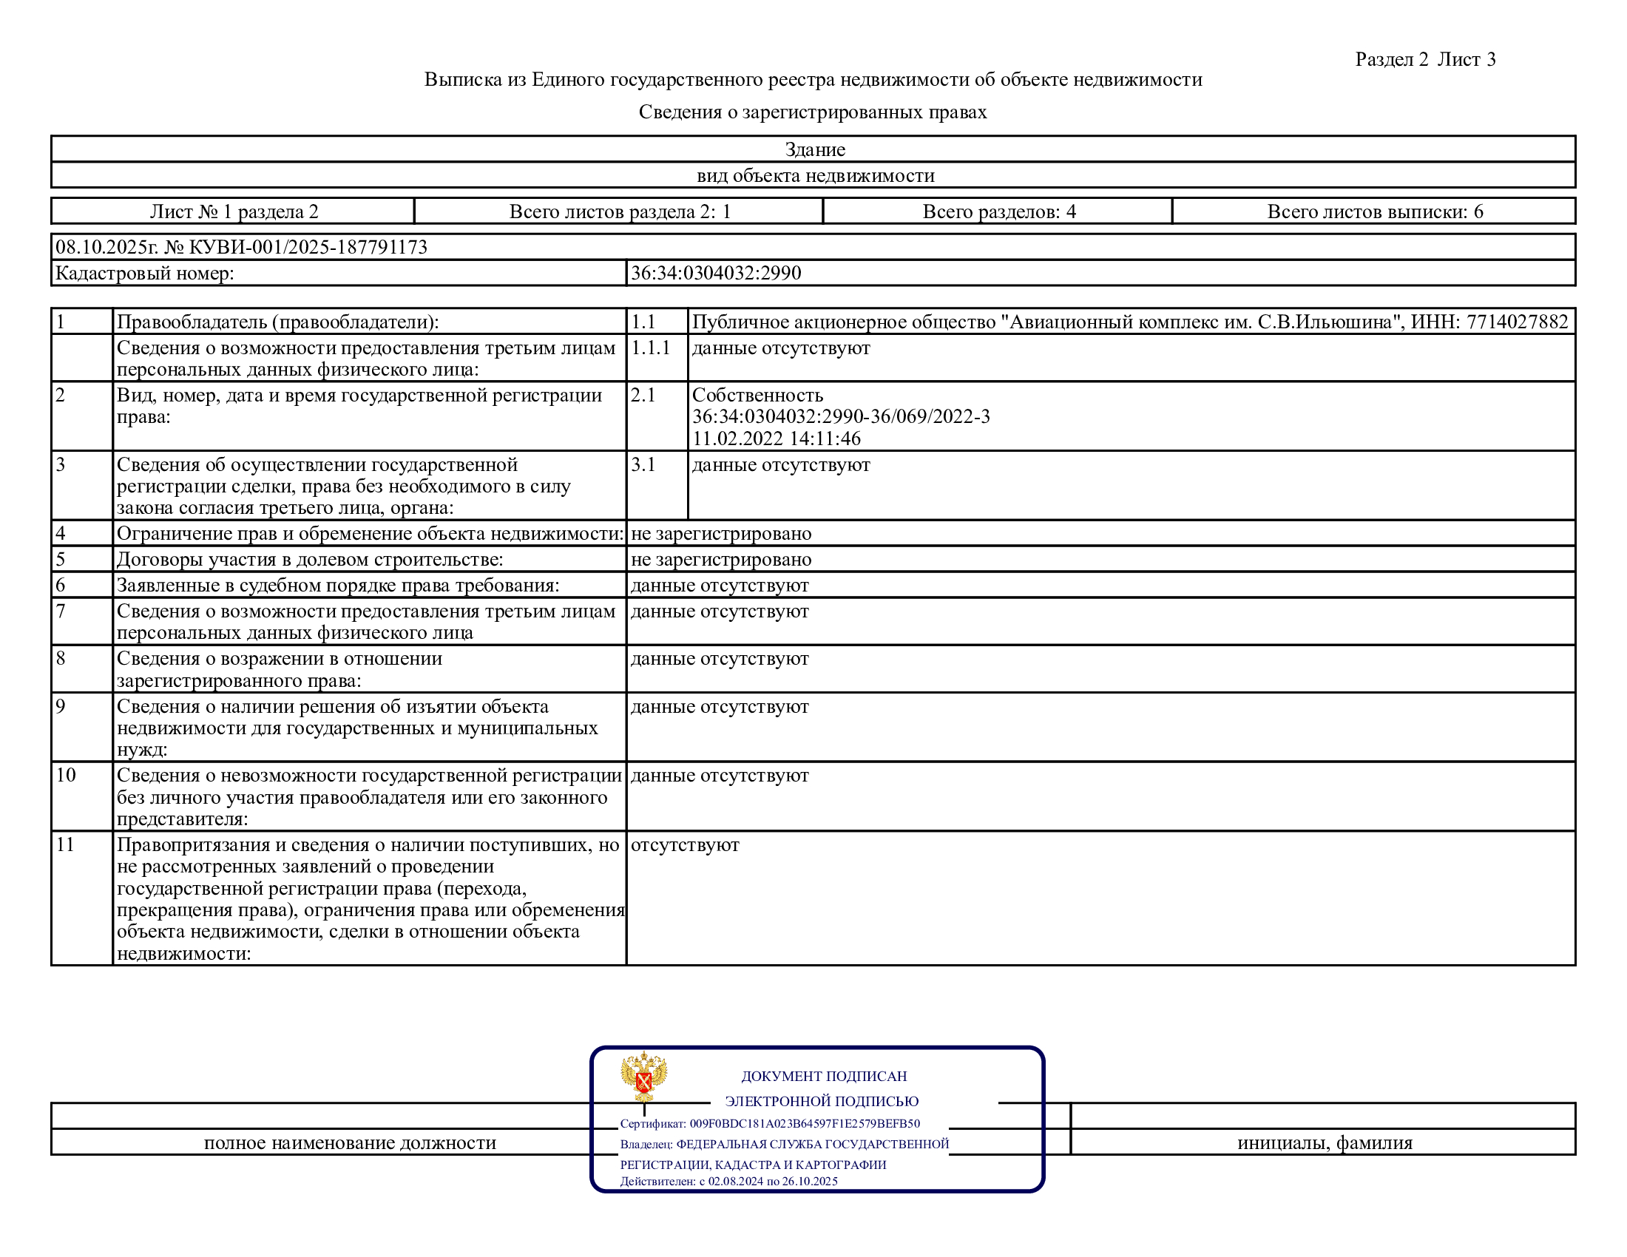Click the certificate validity dates line

coord(728,1181)
